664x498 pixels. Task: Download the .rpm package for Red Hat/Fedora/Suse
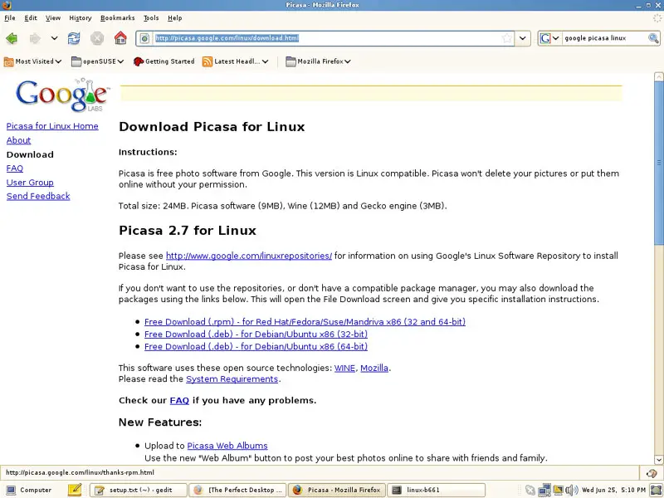tap(305, 322)
